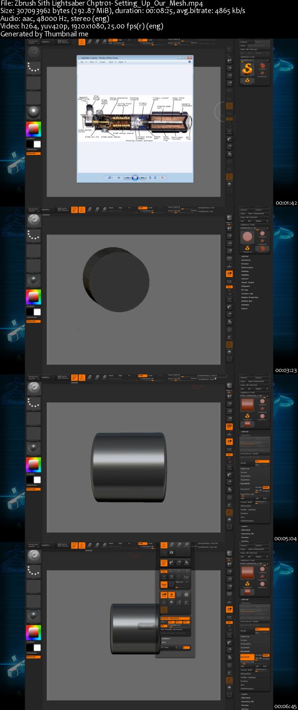Start the Photo Viewer slideshow button
The width and height of the screenshot is (298, 710).
(135, 178)
